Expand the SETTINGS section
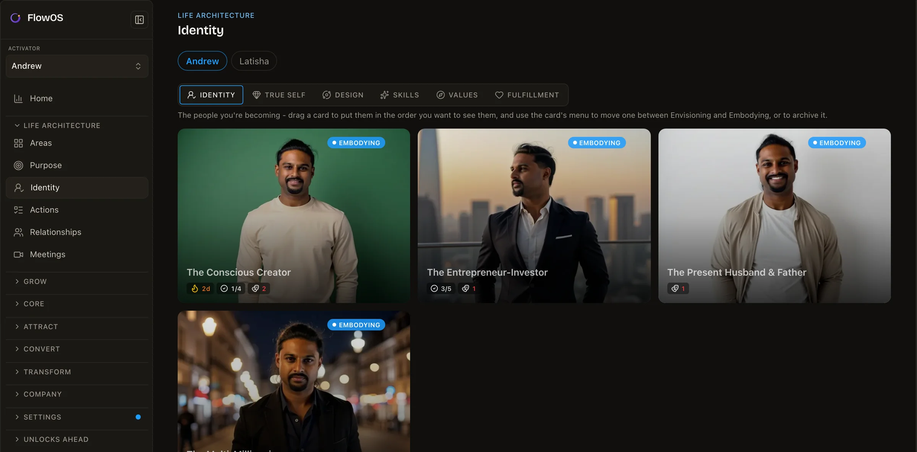 pyautogui.click(x=77, y=417)
